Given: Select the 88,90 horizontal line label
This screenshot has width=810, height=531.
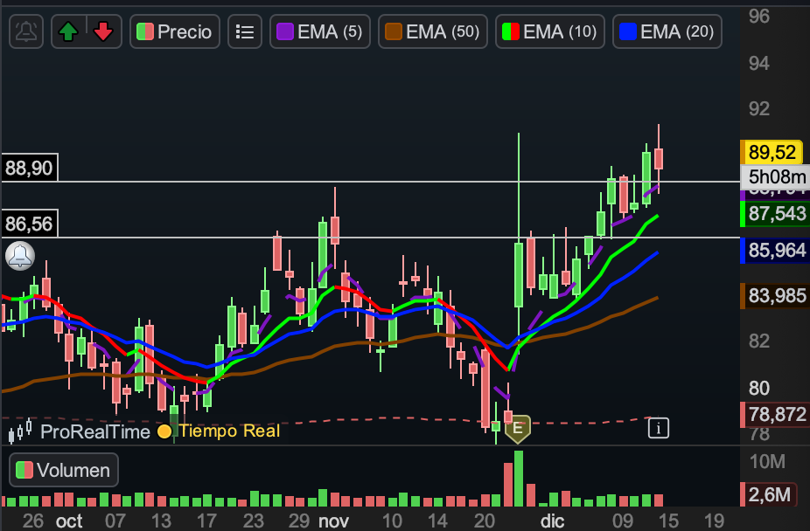Looking at the screenshot, I should coord(29,168).
